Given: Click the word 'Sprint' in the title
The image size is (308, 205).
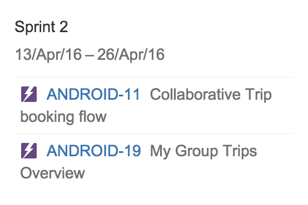Looking at the screenshot, I should 35,27.
